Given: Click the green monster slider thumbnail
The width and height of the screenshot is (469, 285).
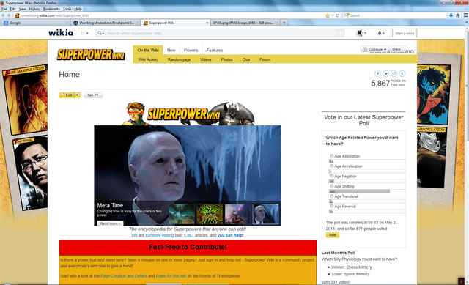Looking at the screenshot, I should pos(210,214).
